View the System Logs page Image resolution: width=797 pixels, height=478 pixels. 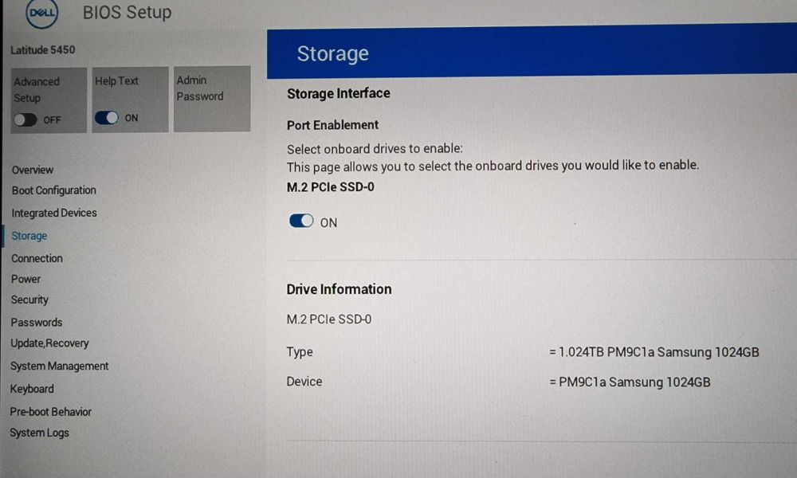pos(39,433)
